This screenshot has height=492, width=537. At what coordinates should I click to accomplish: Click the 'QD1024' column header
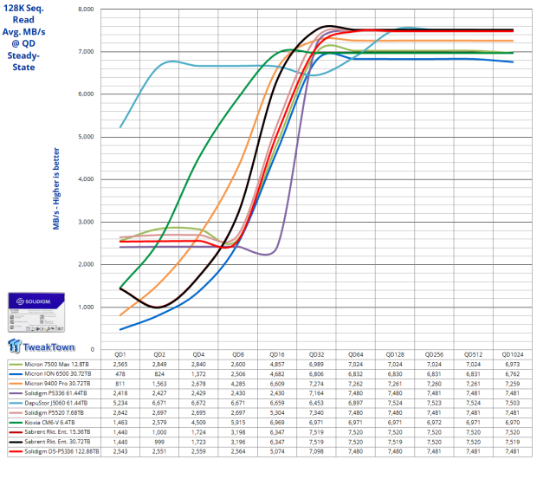(x=513, y=354)
